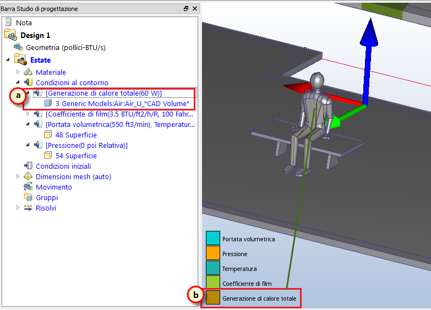Select Coefficiente di film(3.5 BTU/ft2/h/R) entry
Image resolution: width=431 pixels, height=310 pixels.
[119, 114]
